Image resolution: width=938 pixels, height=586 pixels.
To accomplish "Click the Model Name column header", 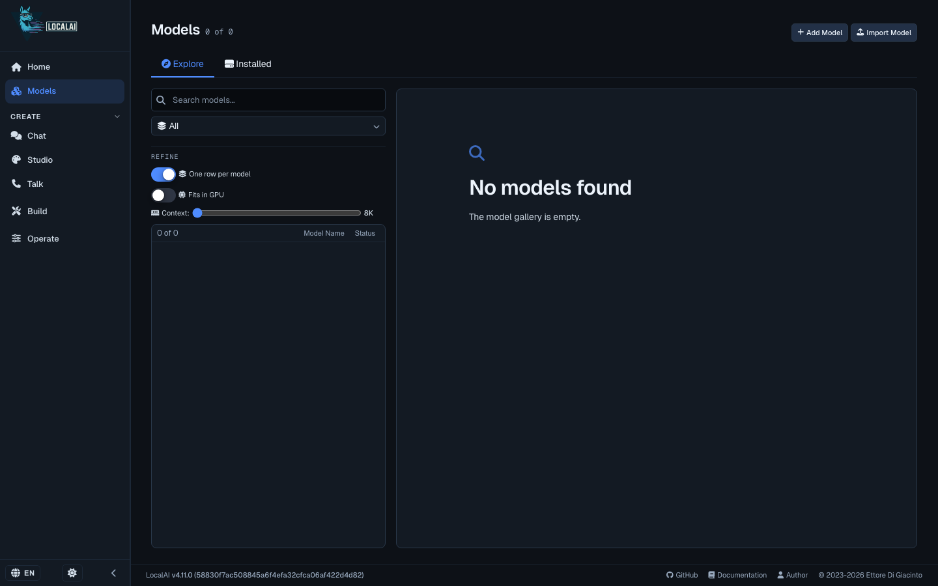I will (x=324, y=233).
